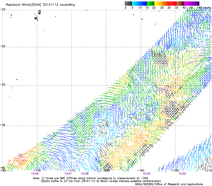The width and height of the screenshot is (212, 186).
Task: Click the '40' legend scale label
Action: click(184, 7)
